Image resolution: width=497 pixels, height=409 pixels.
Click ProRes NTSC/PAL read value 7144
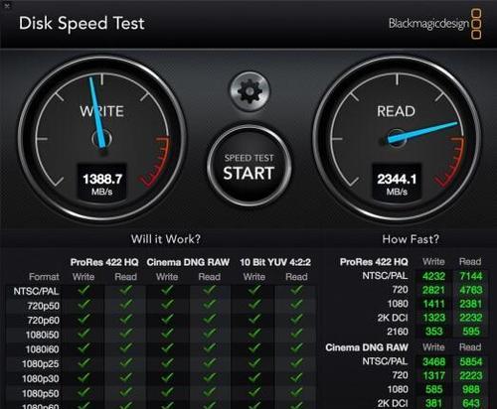click(471, 276)
